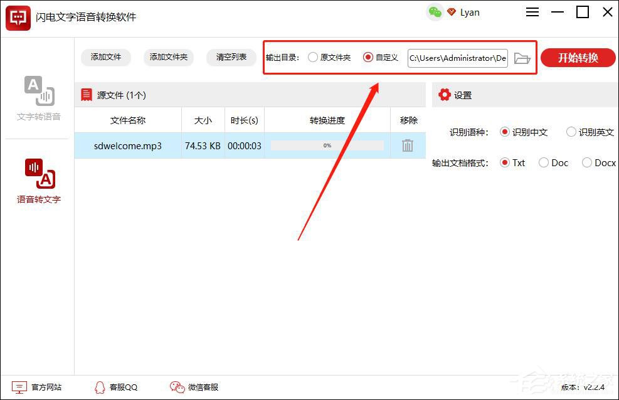619x400 pixels.
Task: Click the WeChat icon next to Lyan
Action: coord(435,11)
